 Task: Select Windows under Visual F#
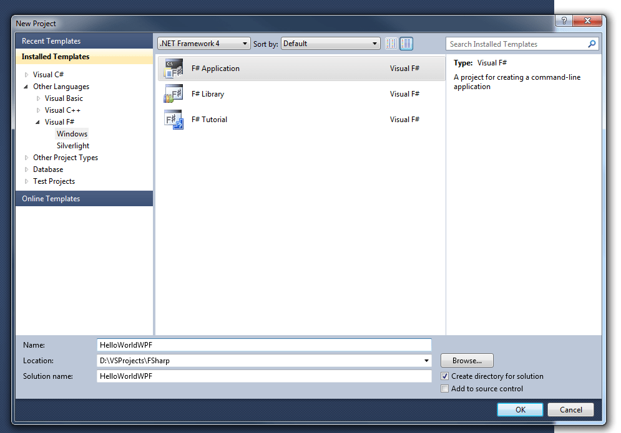[72, 134]
